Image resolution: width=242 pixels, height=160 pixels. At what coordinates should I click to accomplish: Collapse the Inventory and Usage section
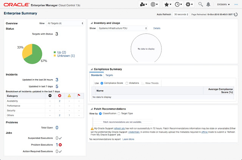92,23
